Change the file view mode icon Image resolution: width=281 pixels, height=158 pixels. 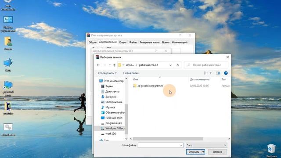pos(206,73)
